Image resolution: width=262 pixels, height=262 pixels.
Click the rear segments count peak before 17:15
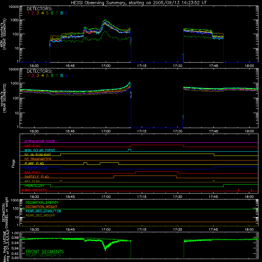pos(130,83)
